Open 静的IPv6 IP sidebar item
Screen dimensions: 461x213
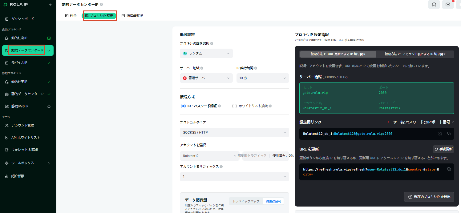(x=28, y=106)
